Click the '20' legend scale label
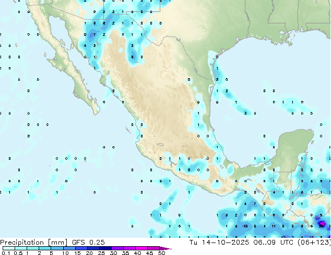The width and height of the screenshot is (331, 255). (x=89, y=253)
